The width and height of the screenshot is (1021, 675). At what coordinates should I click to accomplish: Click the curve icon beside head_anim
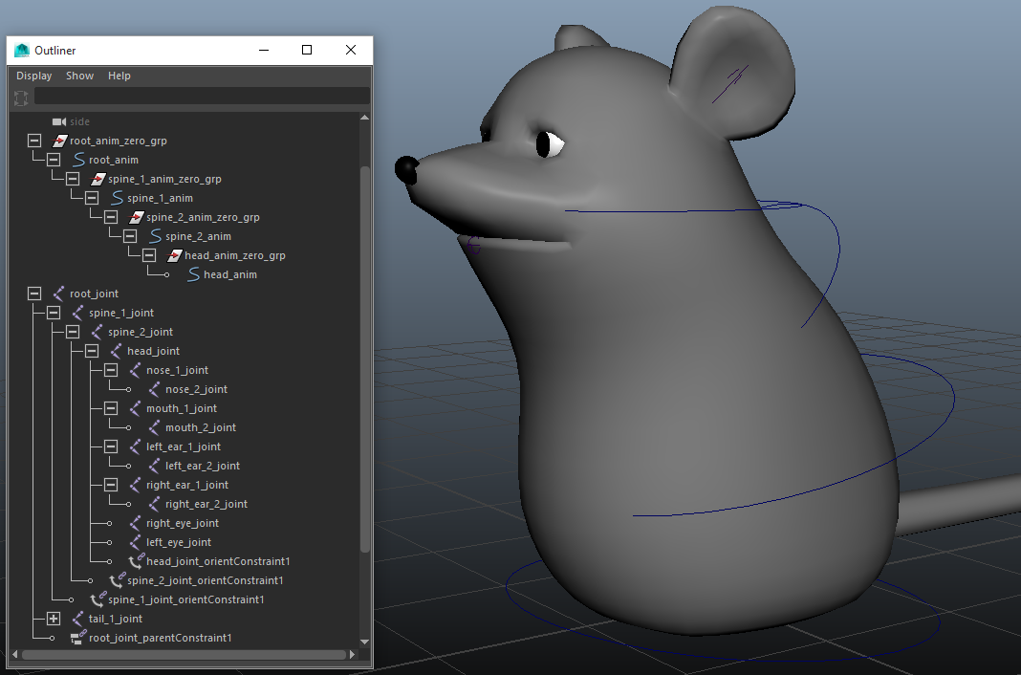tap(193, 274)
